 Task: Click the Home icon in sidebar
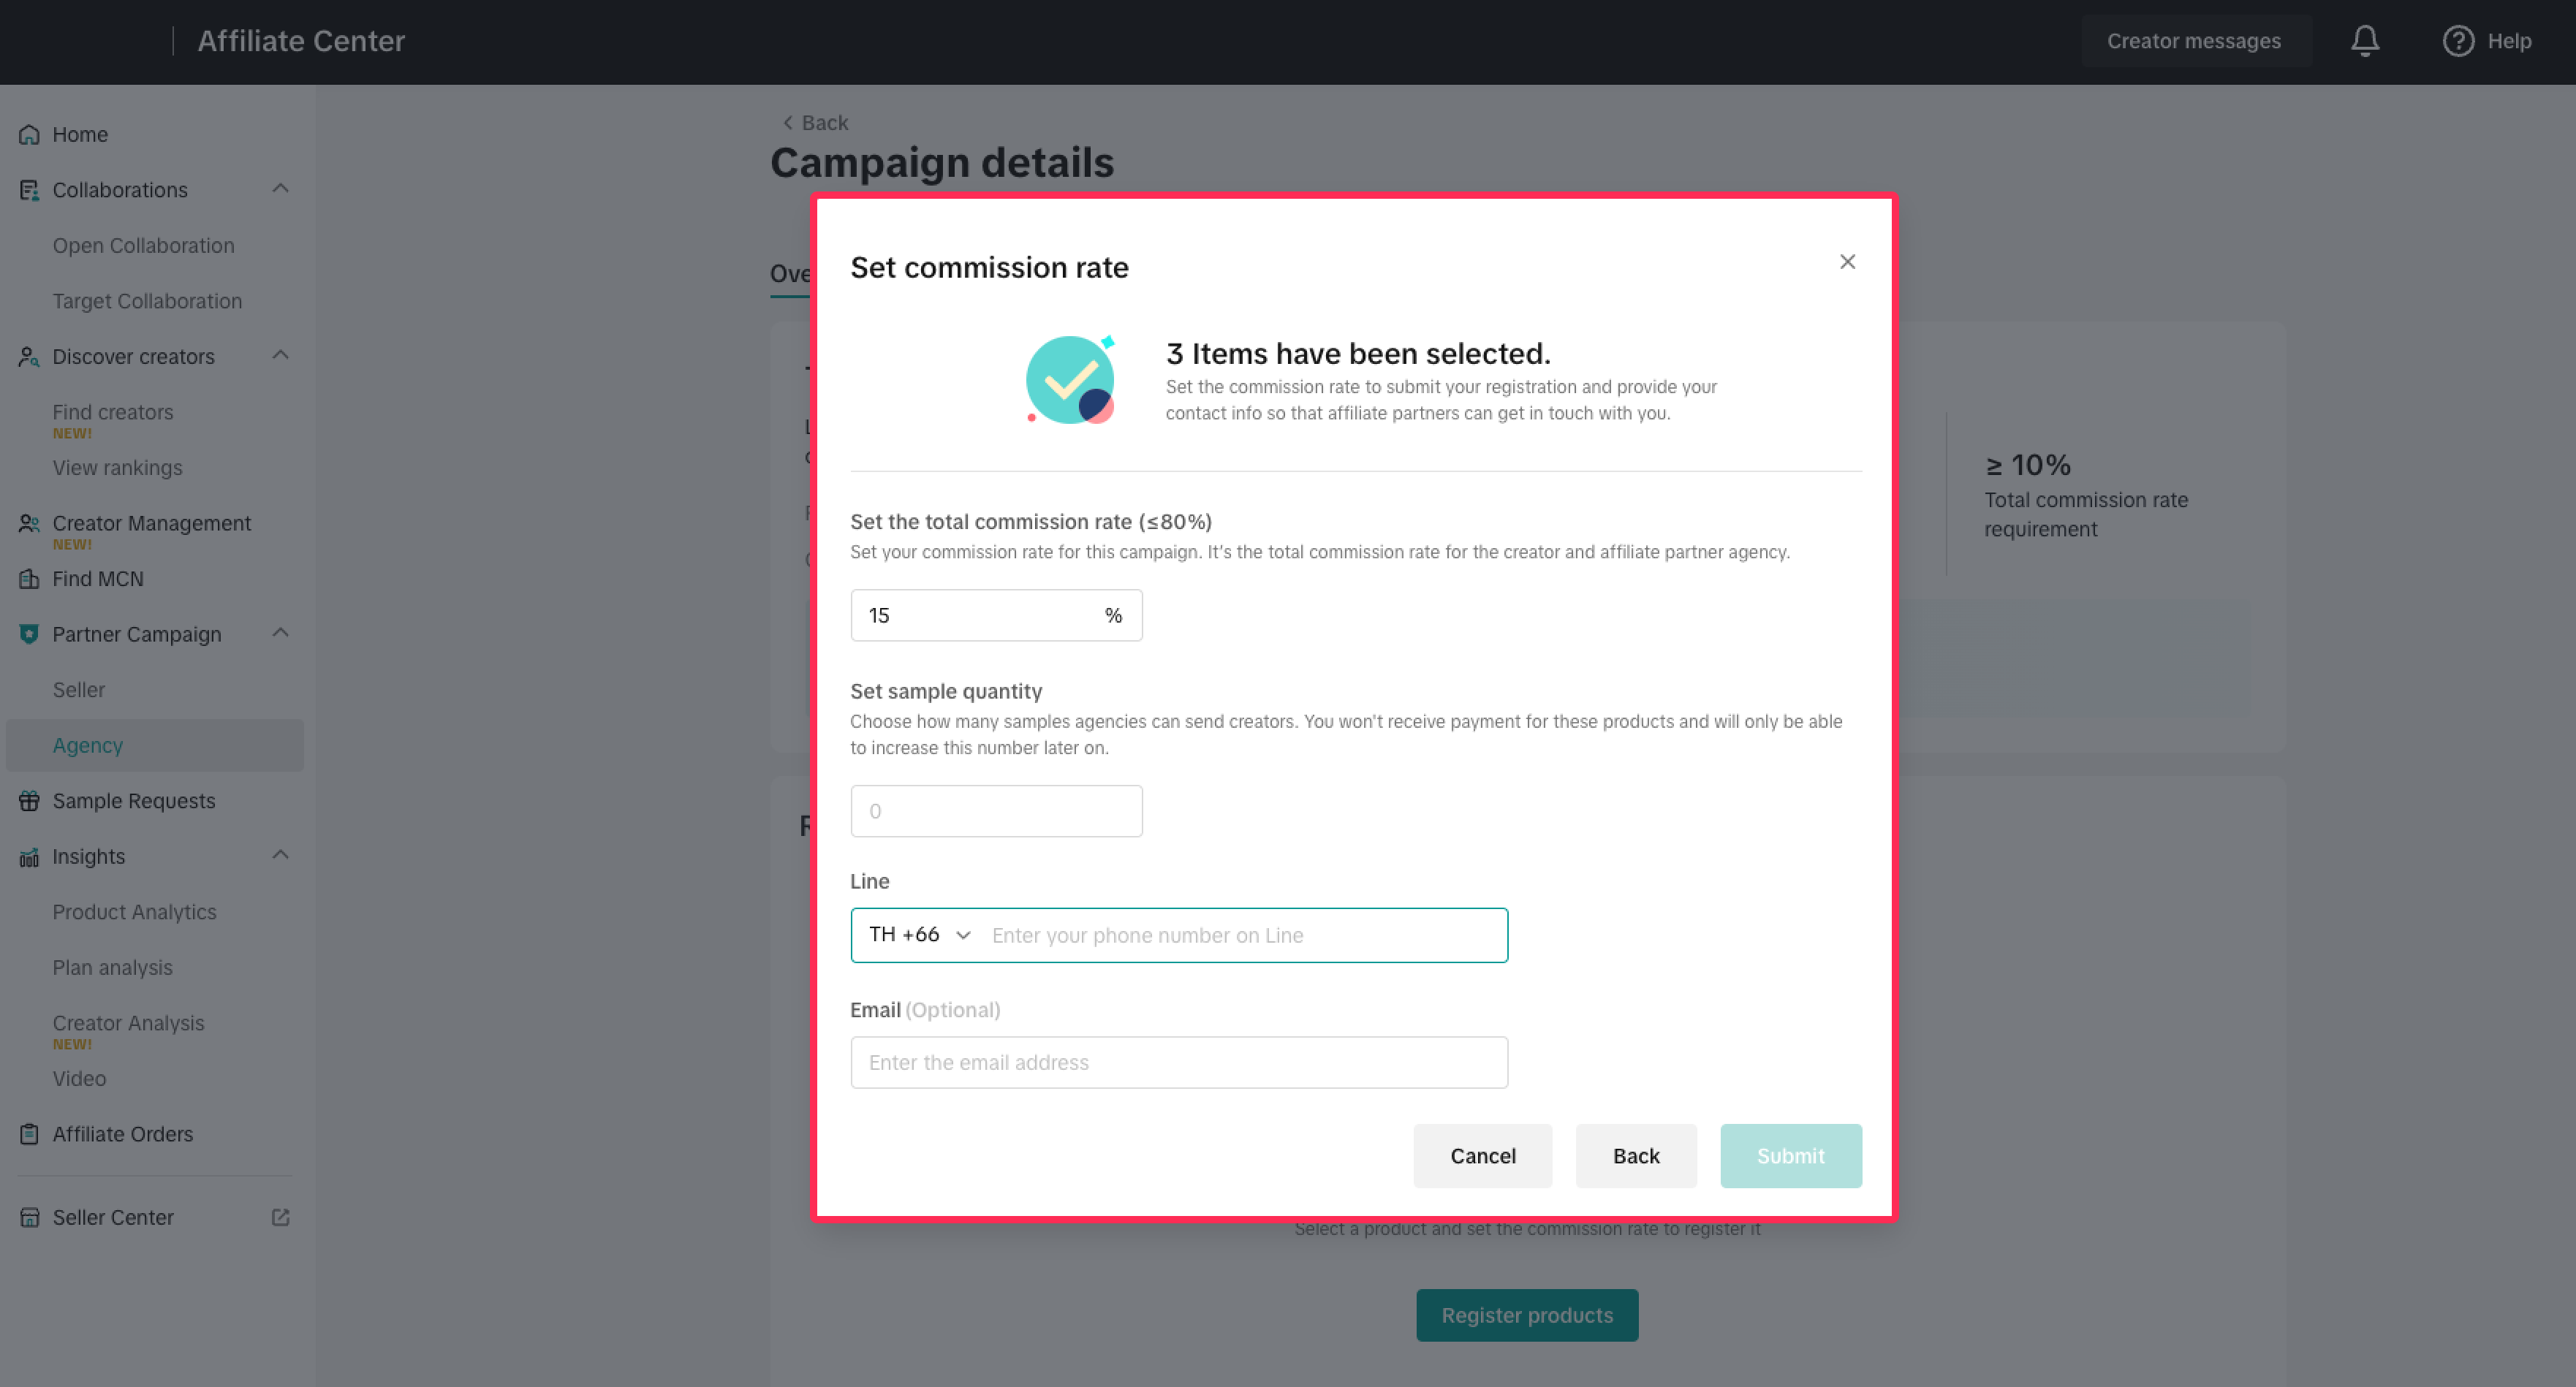coord(29,135)
